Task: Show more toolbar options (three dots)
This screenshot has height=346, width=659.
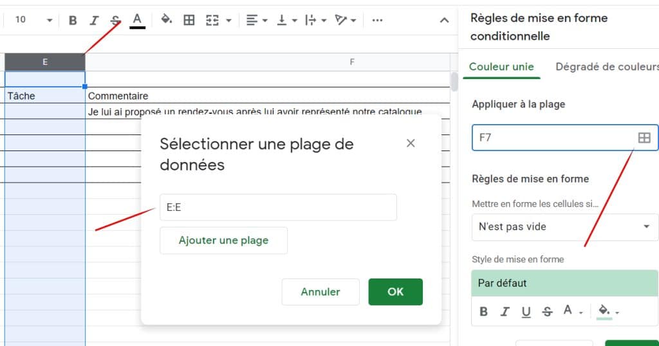Action: [377, 20]
